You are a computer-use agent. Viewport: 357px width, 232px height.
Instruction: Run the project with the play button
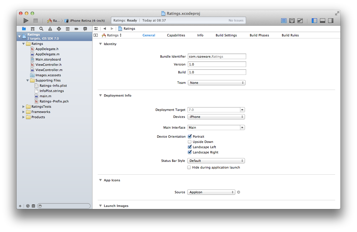[26, 21]
